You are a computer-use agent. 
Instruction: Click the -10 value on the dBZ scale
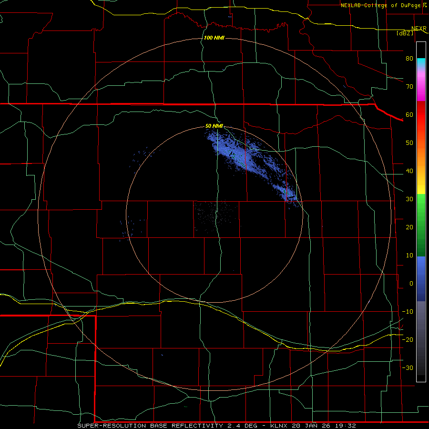coord(408,312)
